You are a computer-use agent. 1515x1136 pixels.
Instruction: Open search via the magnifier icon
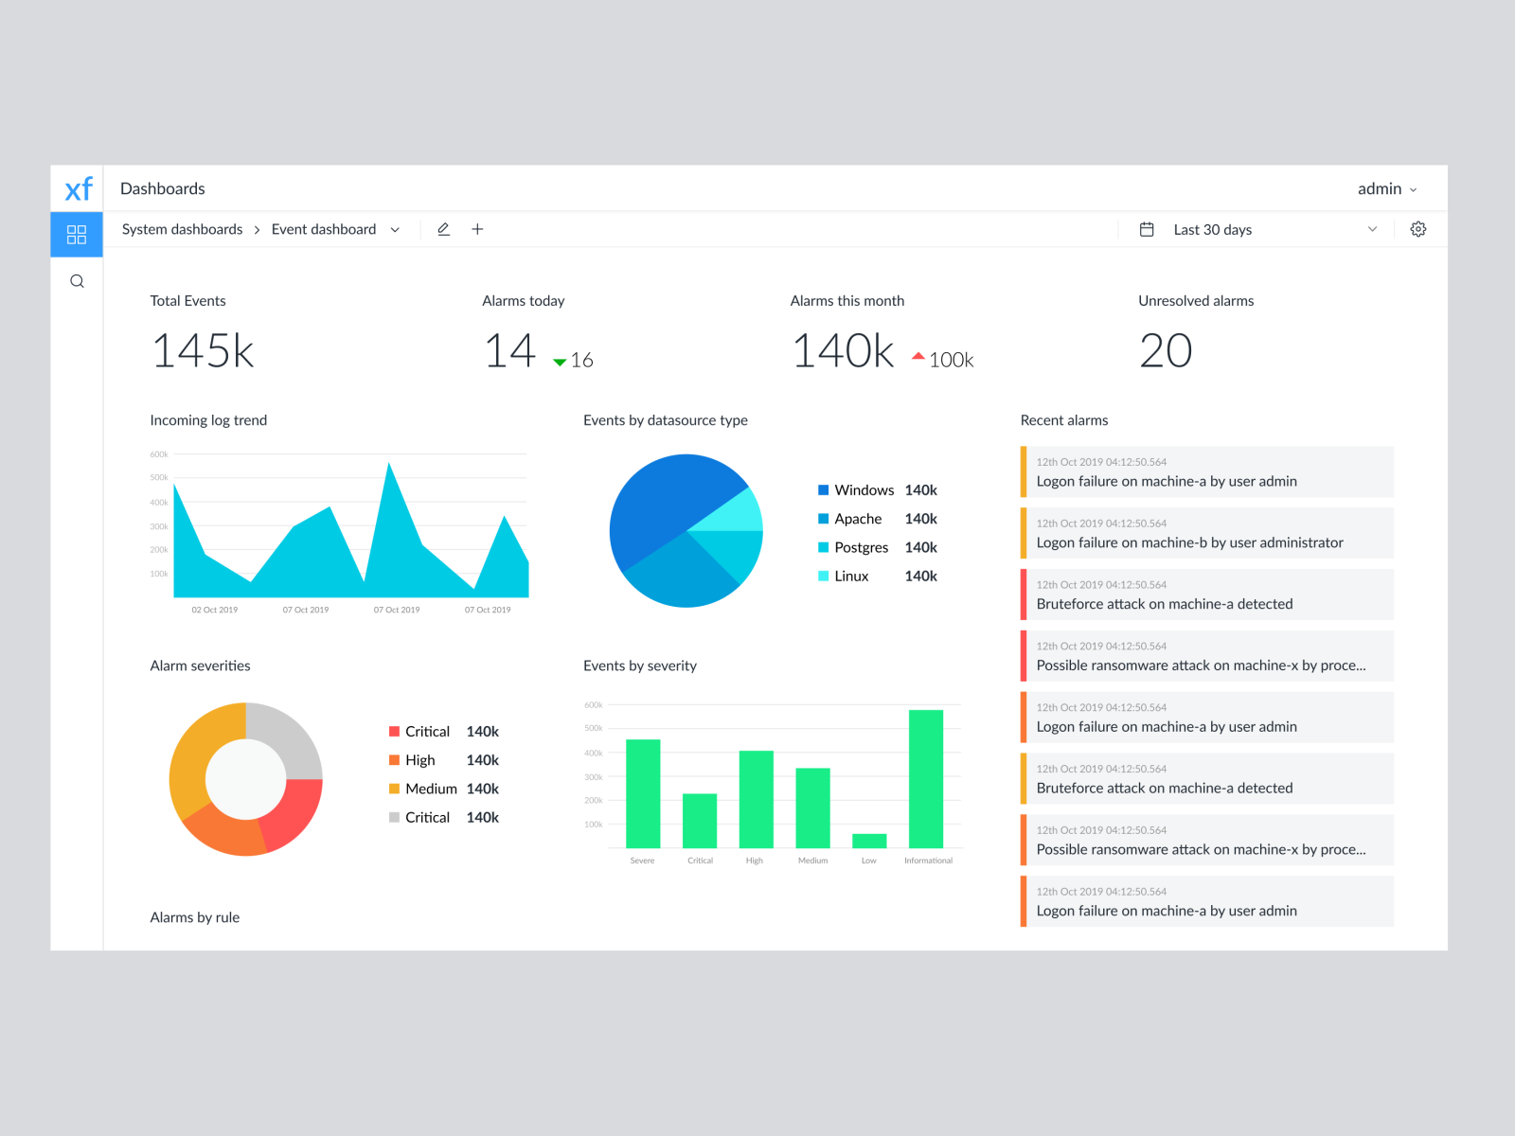coord(77,281)
